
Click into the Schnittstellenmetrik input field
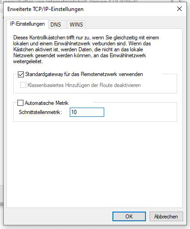tap(87, 112)
